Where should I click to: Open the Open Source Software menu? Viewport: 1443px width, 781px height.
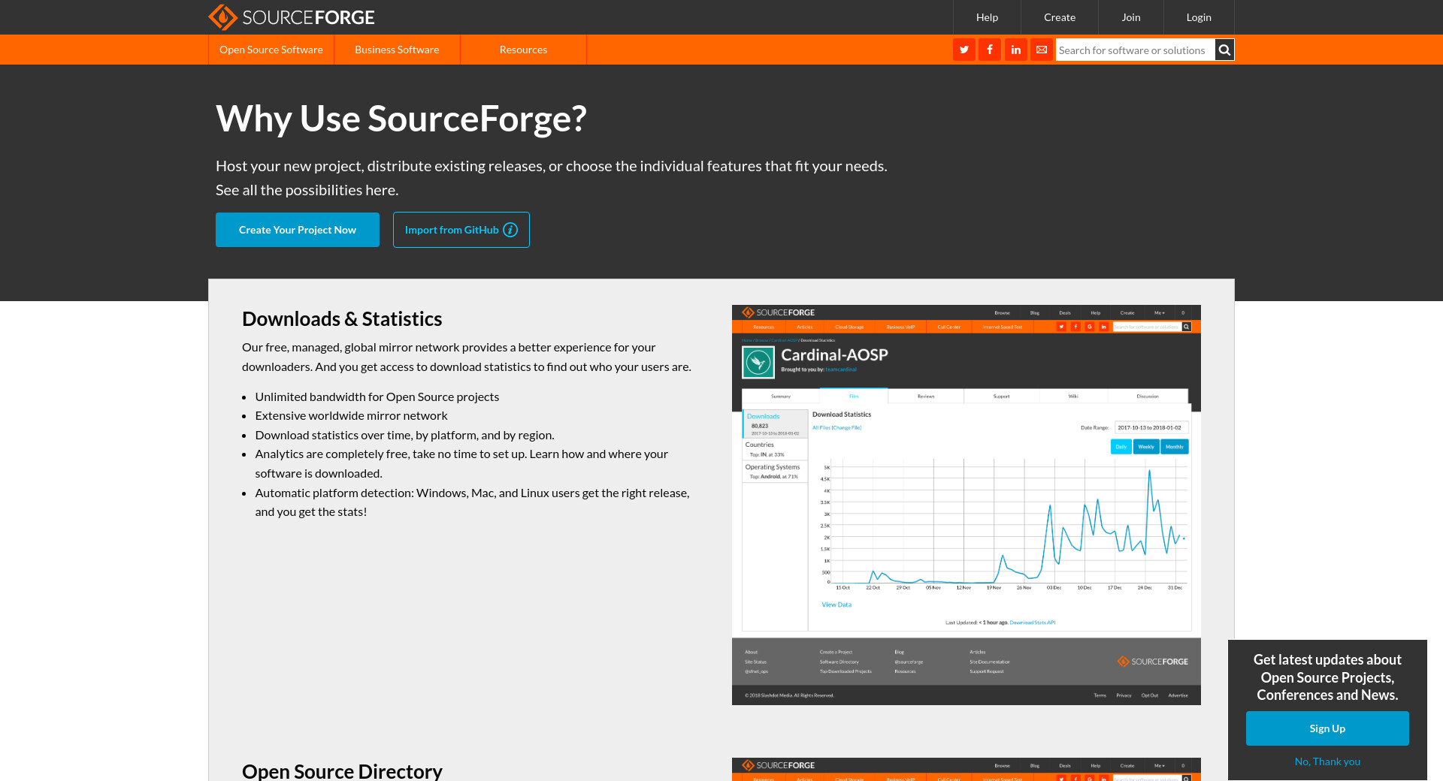click(x=271, y=50)
